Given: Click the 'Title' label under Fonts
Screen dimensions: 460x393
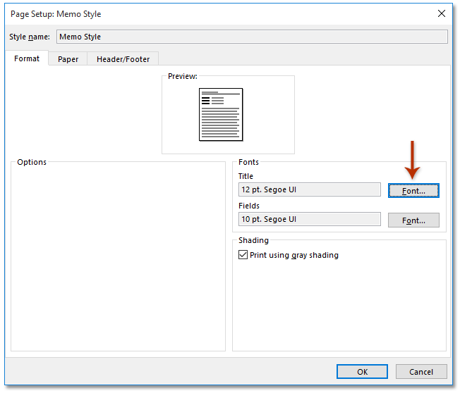Looking at the screenshot, I should [x=246, y=176].
